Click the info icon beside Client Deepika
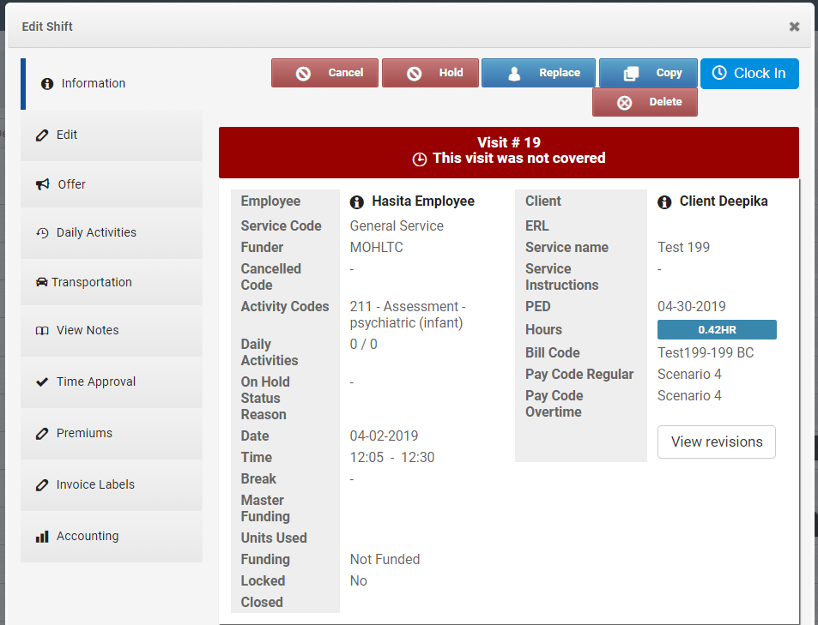This screenshot has width=818, height=625. click(664, 202)
